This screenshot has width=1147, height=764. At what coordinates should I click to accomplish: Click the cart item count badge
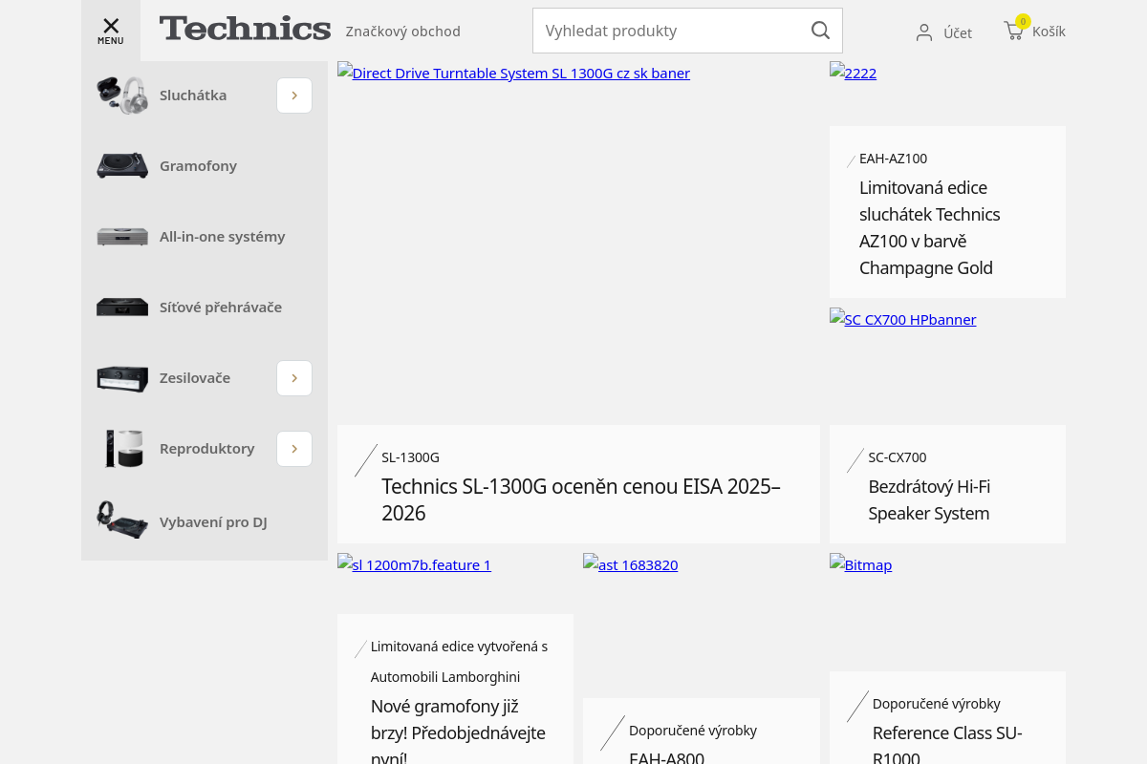click(1023, 21)
